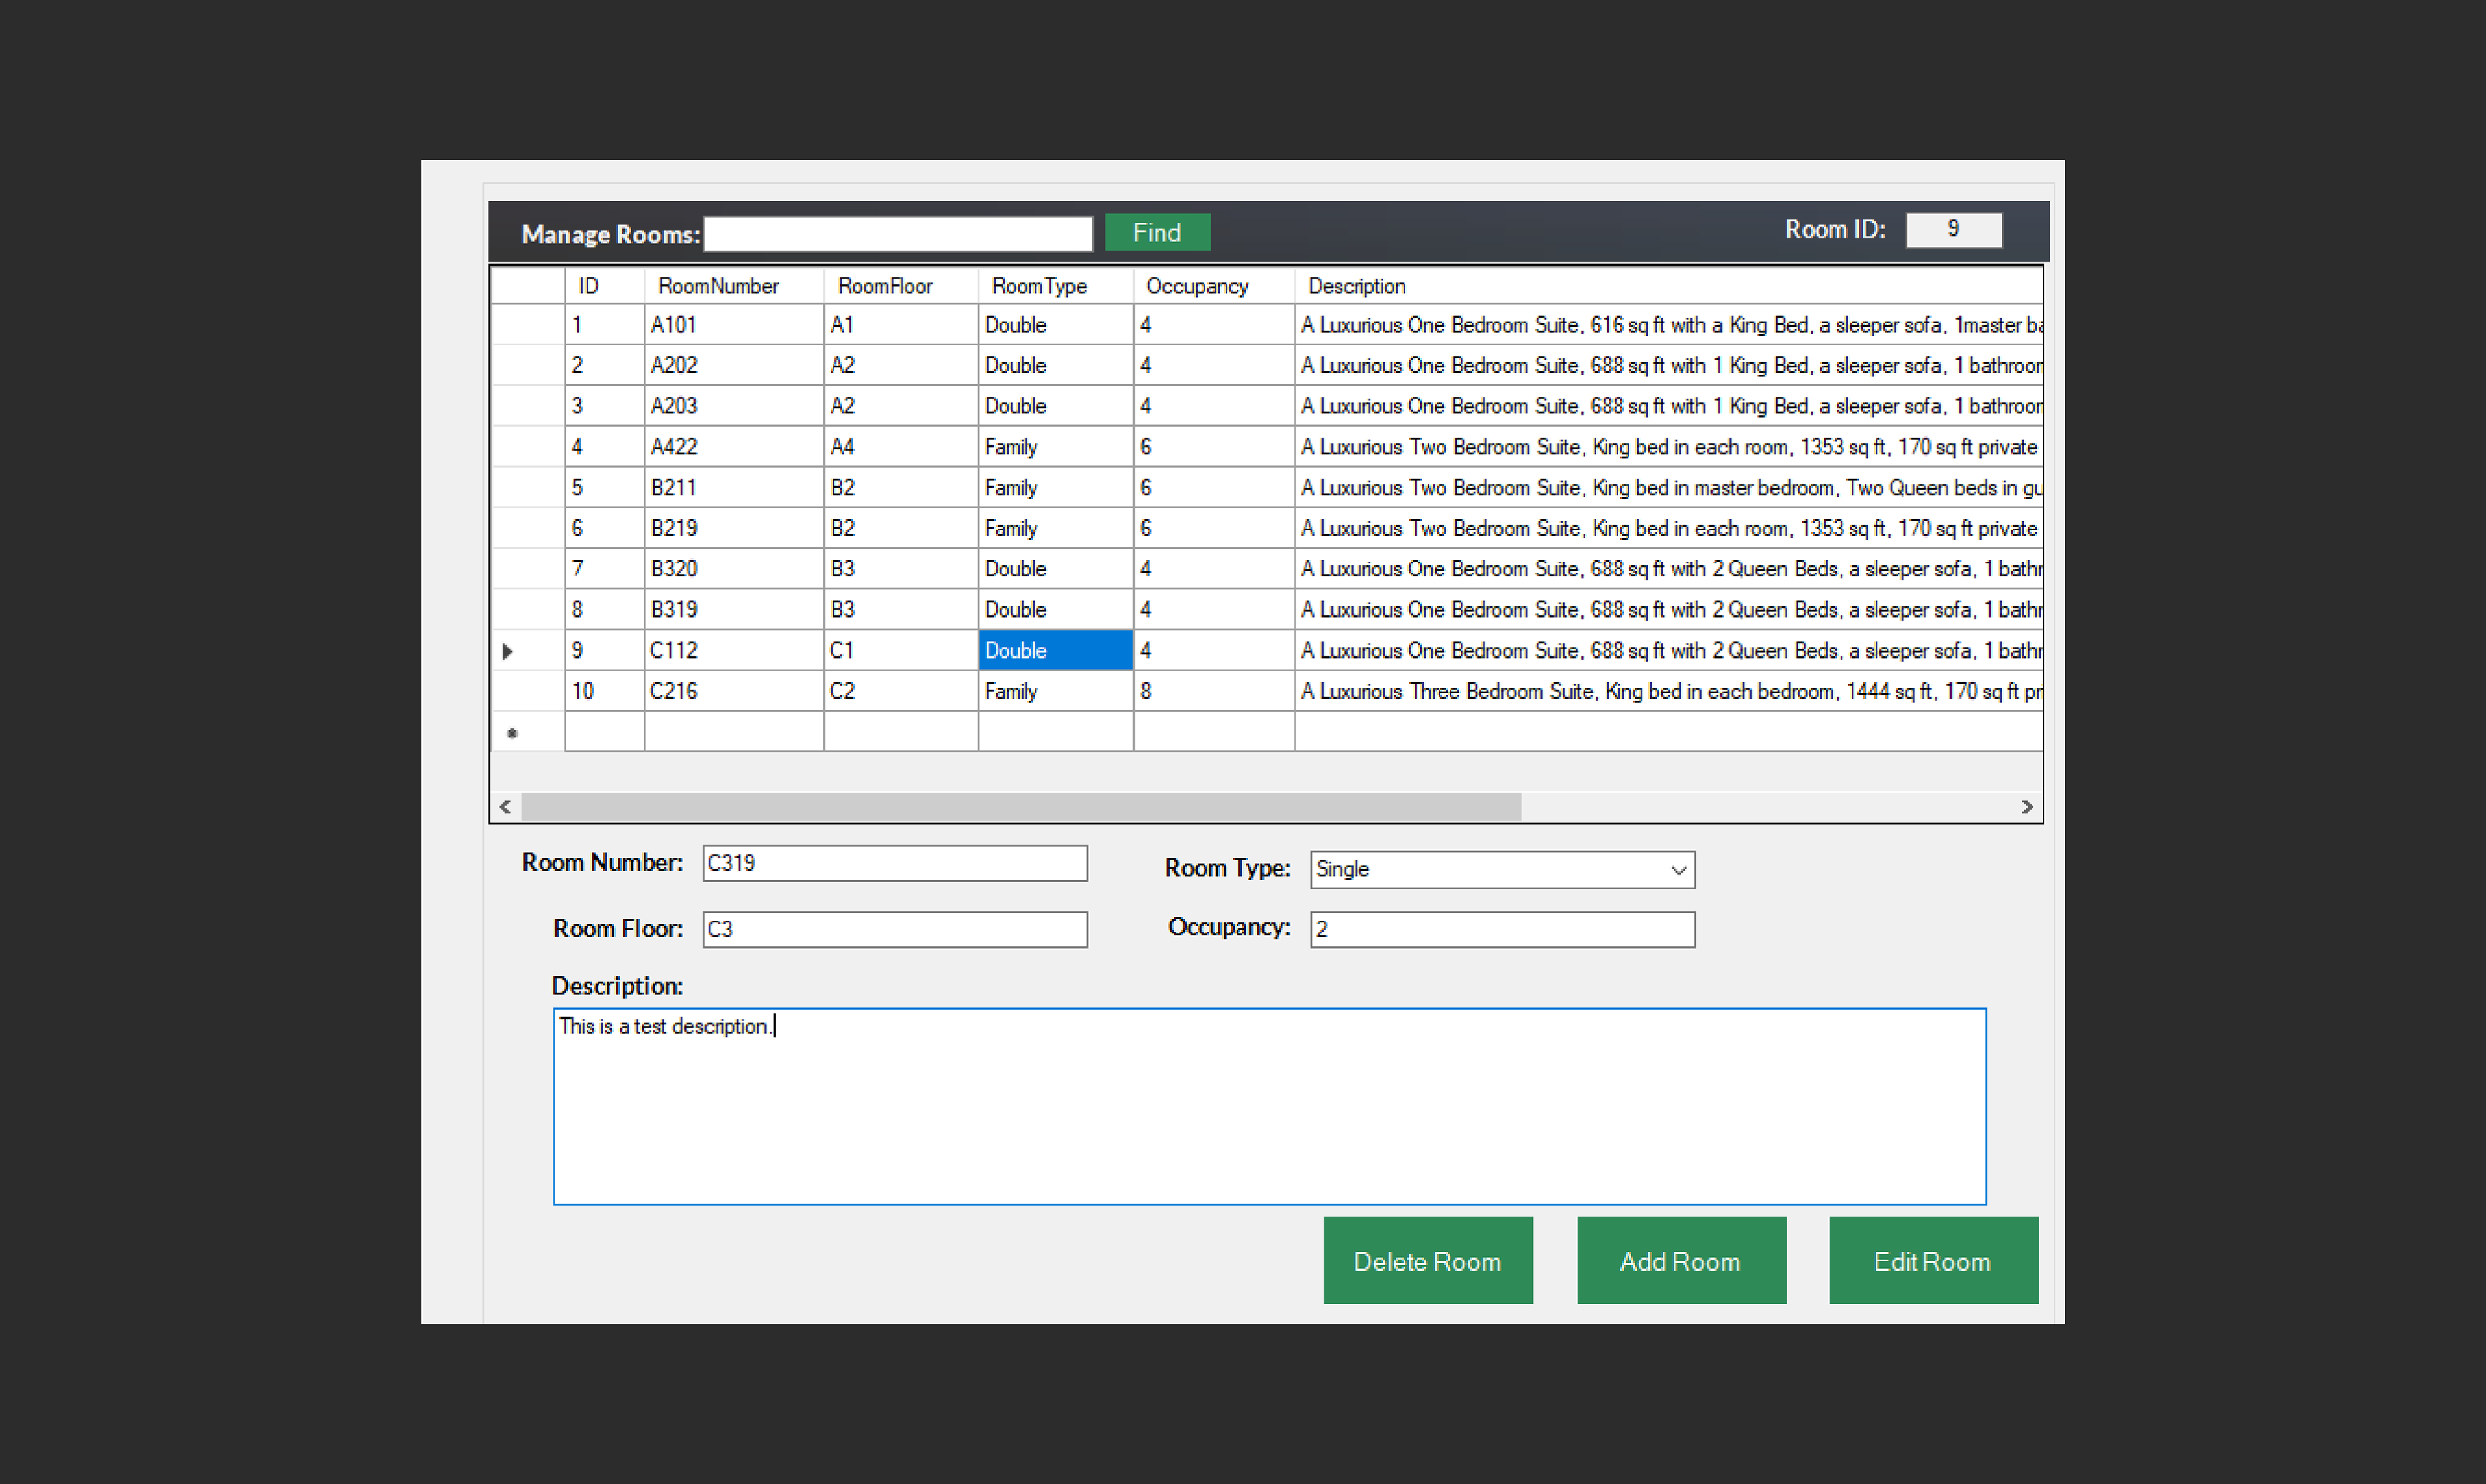Image resolution: width=2486 pixels, height=1484 pixels.
Task: Click description cell for room B211
Action: pos(1667,487)
